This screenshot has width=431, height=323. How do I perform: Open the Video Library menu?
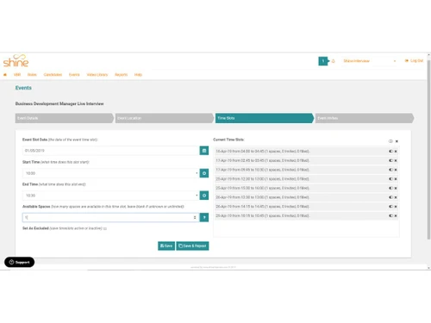coord(97,75)
